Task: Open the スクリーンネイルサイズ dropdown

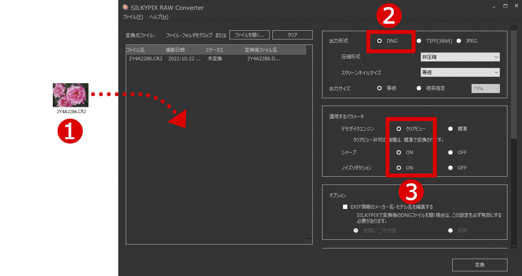Action: [x=460, y=72]
